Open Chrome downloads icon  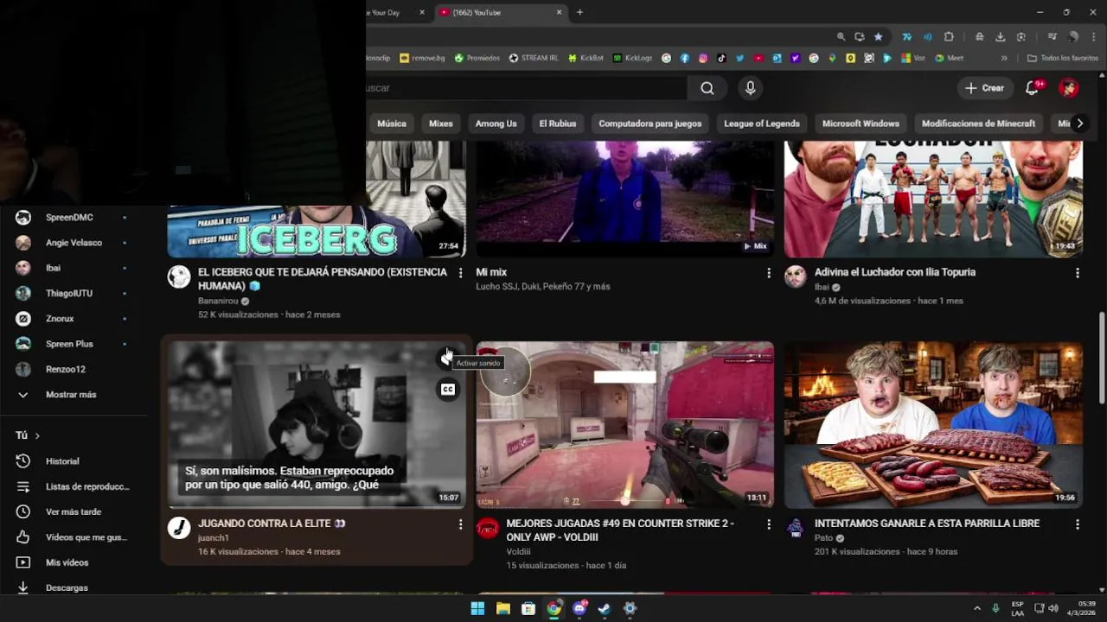click(1000, 37)
